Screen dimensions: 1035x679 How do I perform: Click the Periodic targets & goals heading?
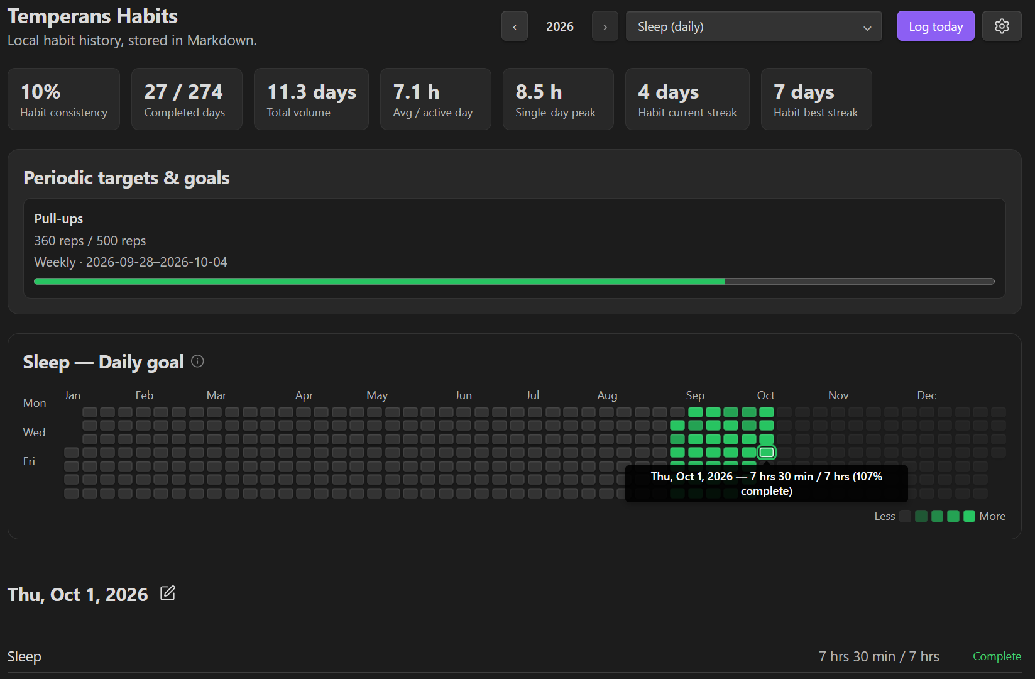(126, 178)
